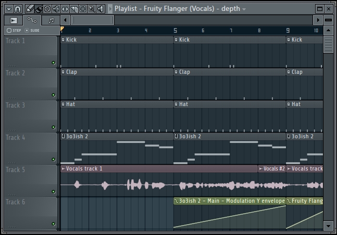Click the horizontal scroll left arrow

(65, 20)
